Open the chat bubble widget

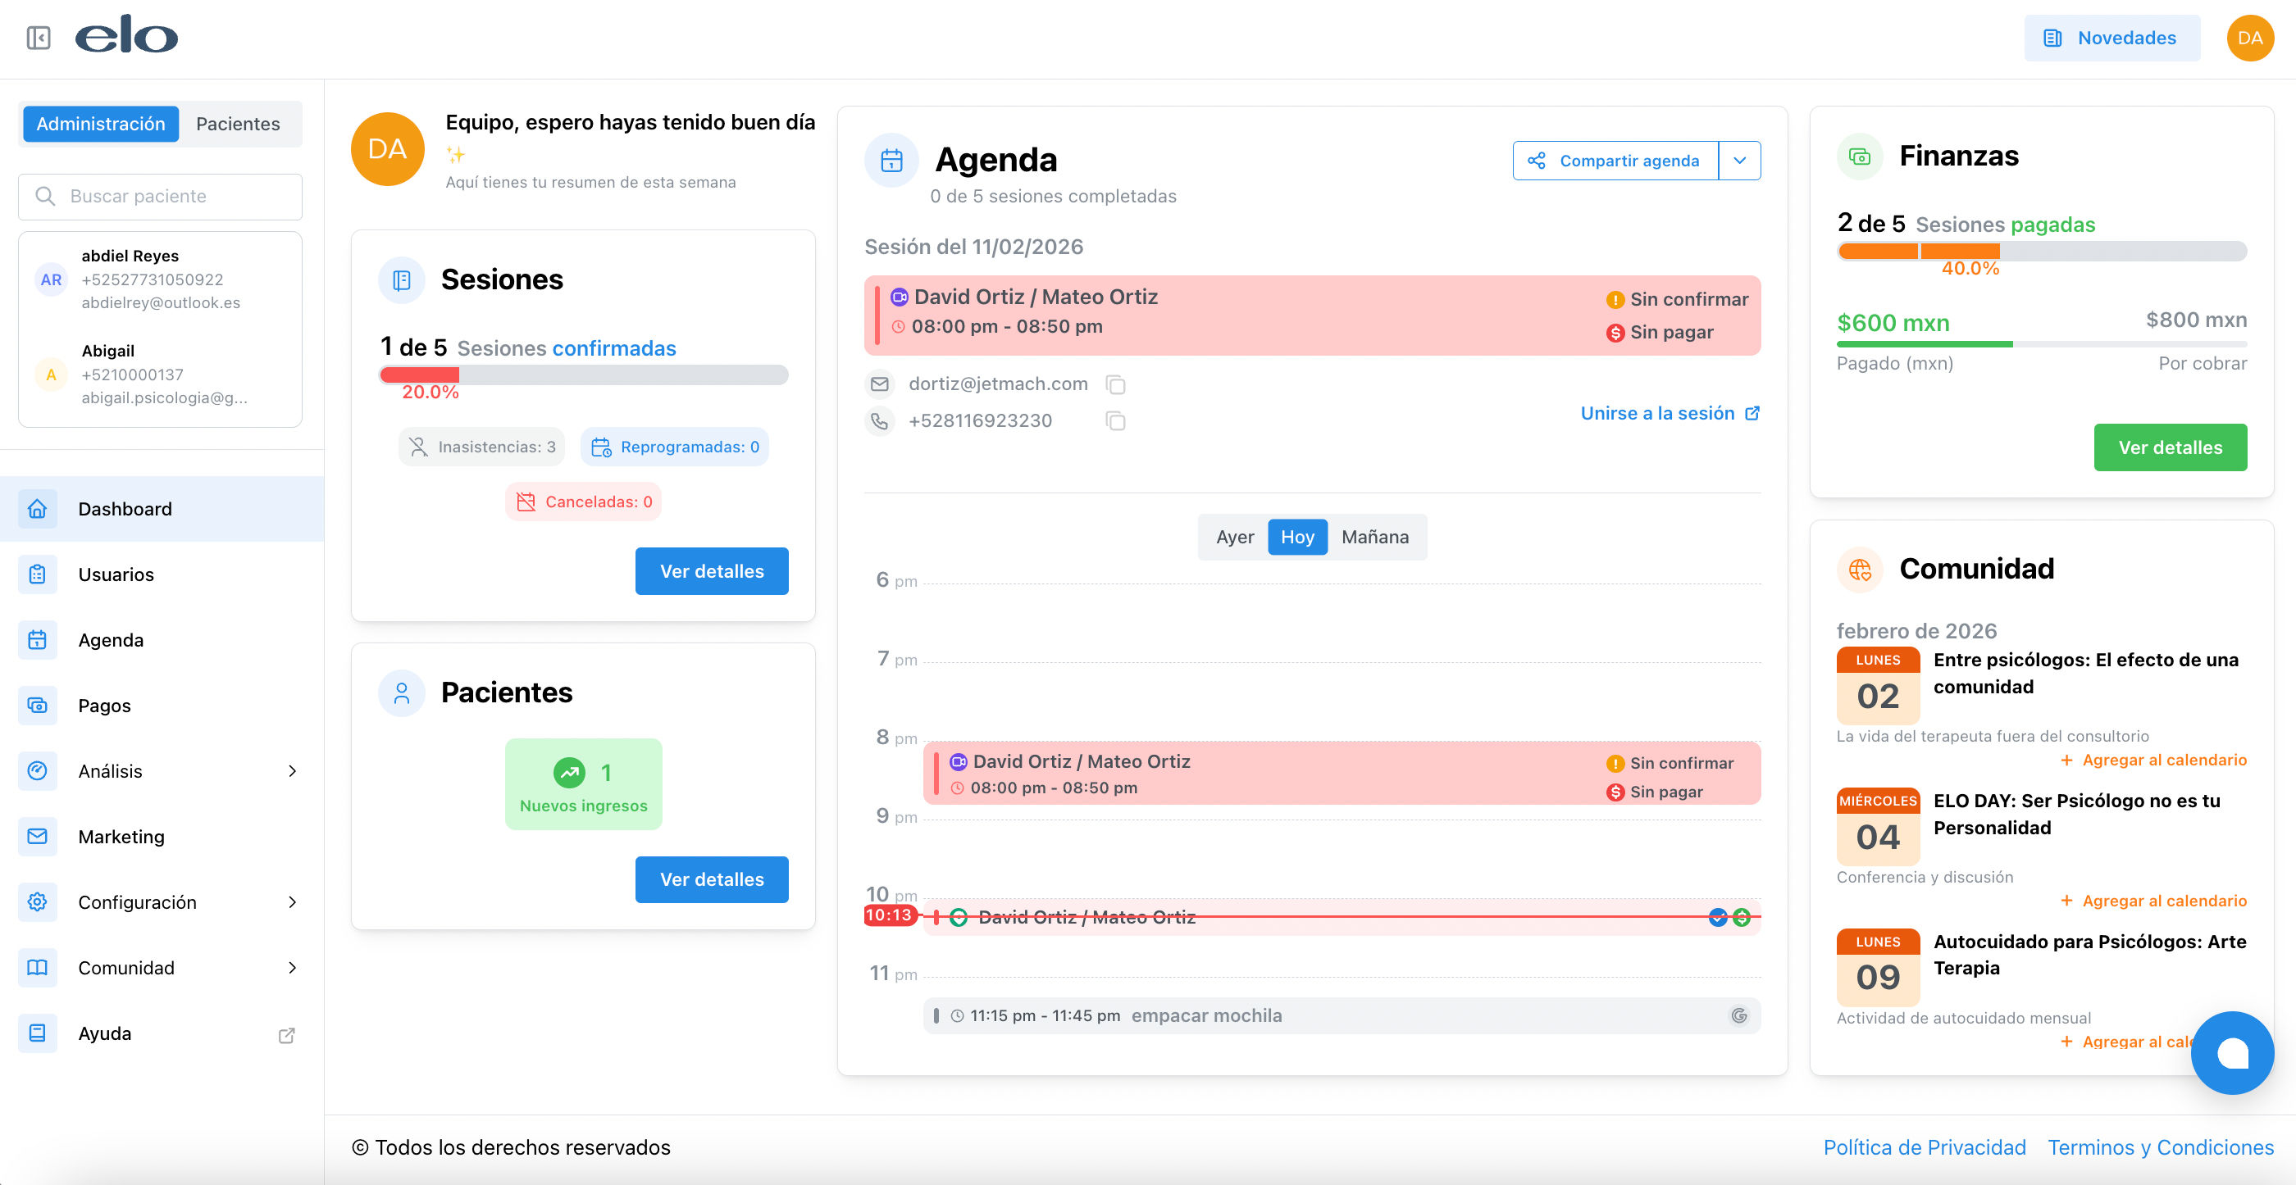2231,1052
